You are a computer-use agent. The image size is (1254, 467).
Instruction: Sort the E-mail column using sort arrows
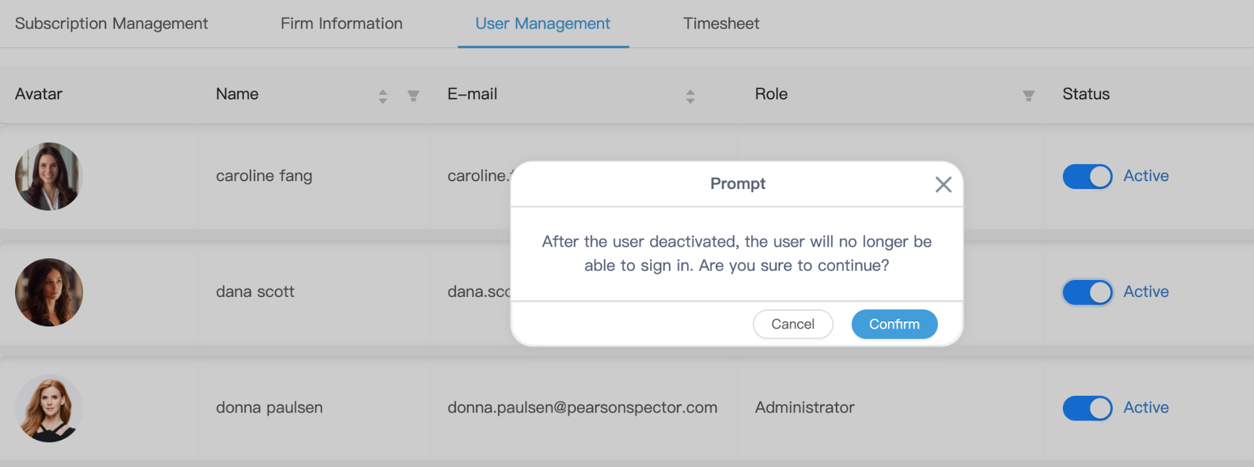690,96
